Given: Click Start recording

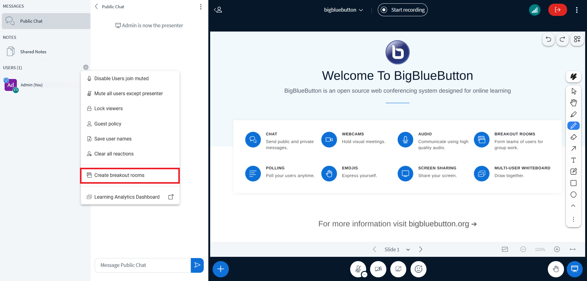Looking at the screenshot, I should [x=403, y=10].
